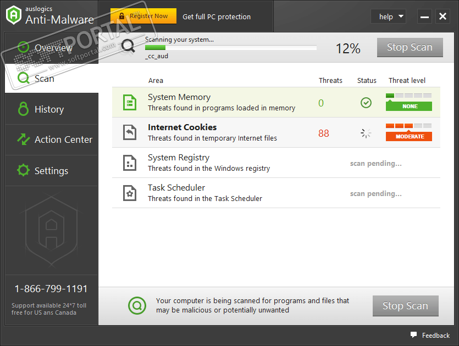This screenshot has width=459, height=346.
Task: Open Settings from the sidebar
Action: (x=52, y=170)
